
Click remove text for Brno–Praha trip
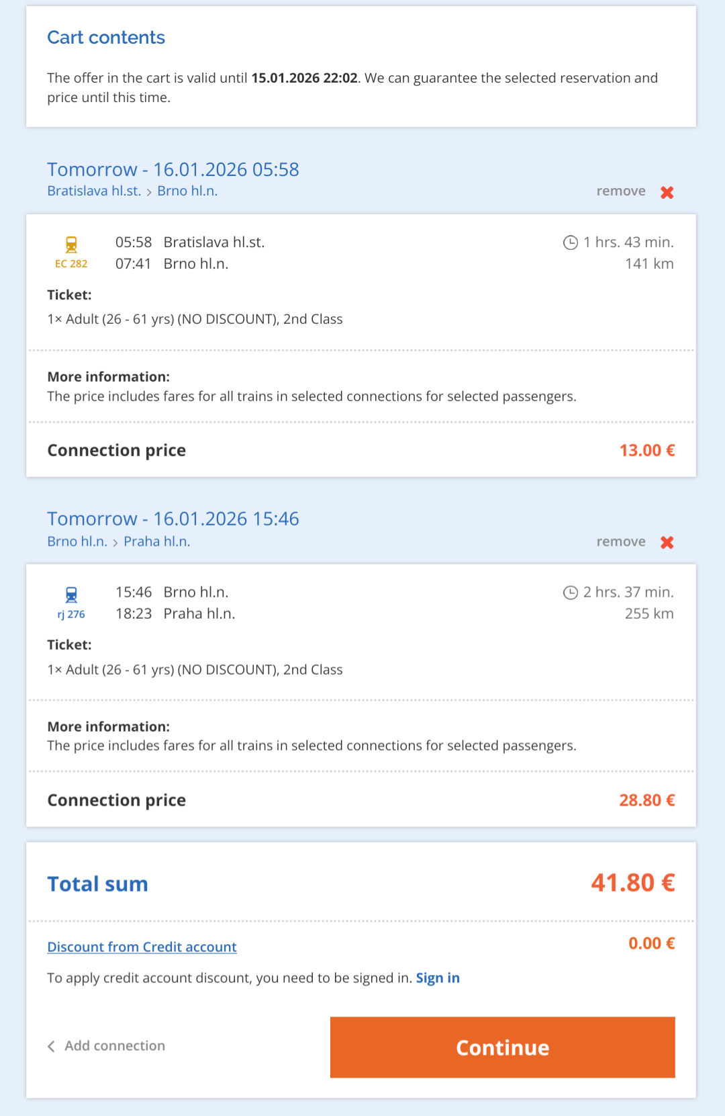621,542
